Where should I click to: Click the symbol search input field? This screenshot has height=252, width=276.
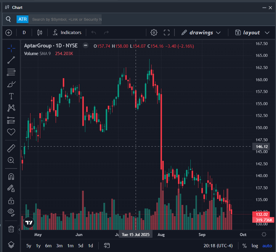coord(65,19)
